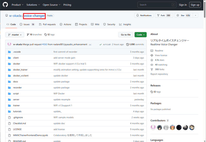Screen dimensions: 206x142
Task: Open the .vscode folder
Action: [x=17, y=52]
